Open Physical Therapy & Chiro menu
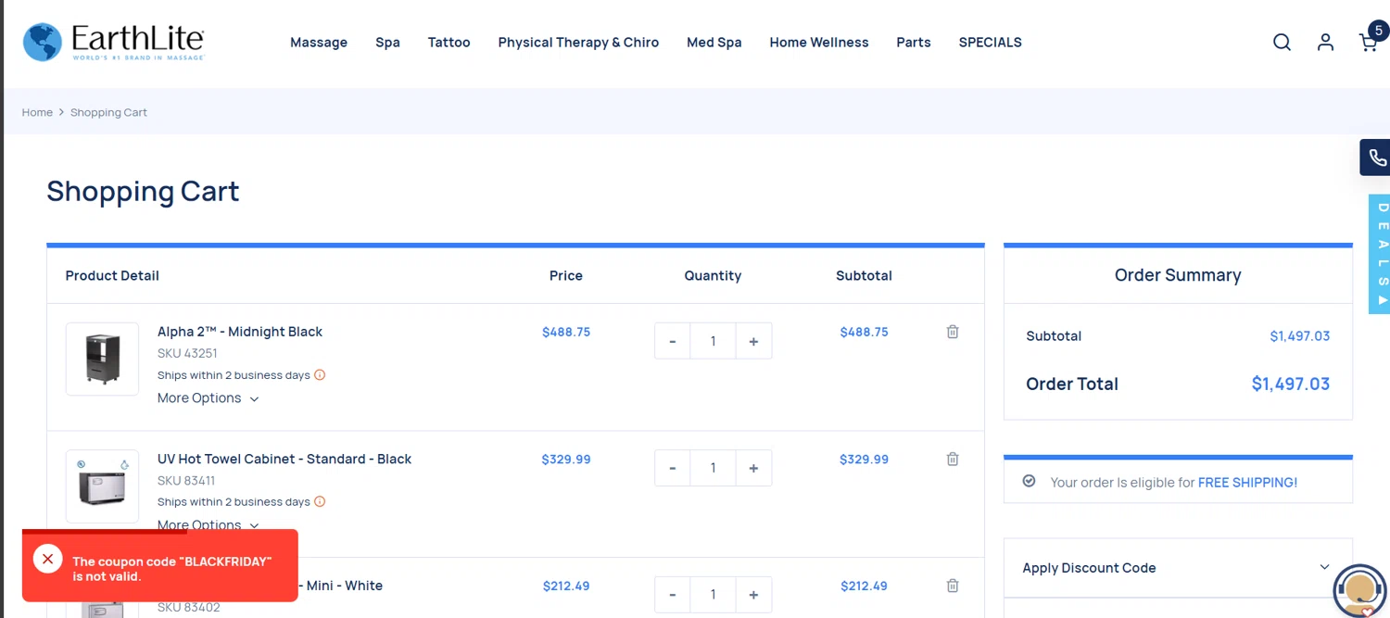The width and height of the screenshot is (1390, 618). click(x=578, y=43)
